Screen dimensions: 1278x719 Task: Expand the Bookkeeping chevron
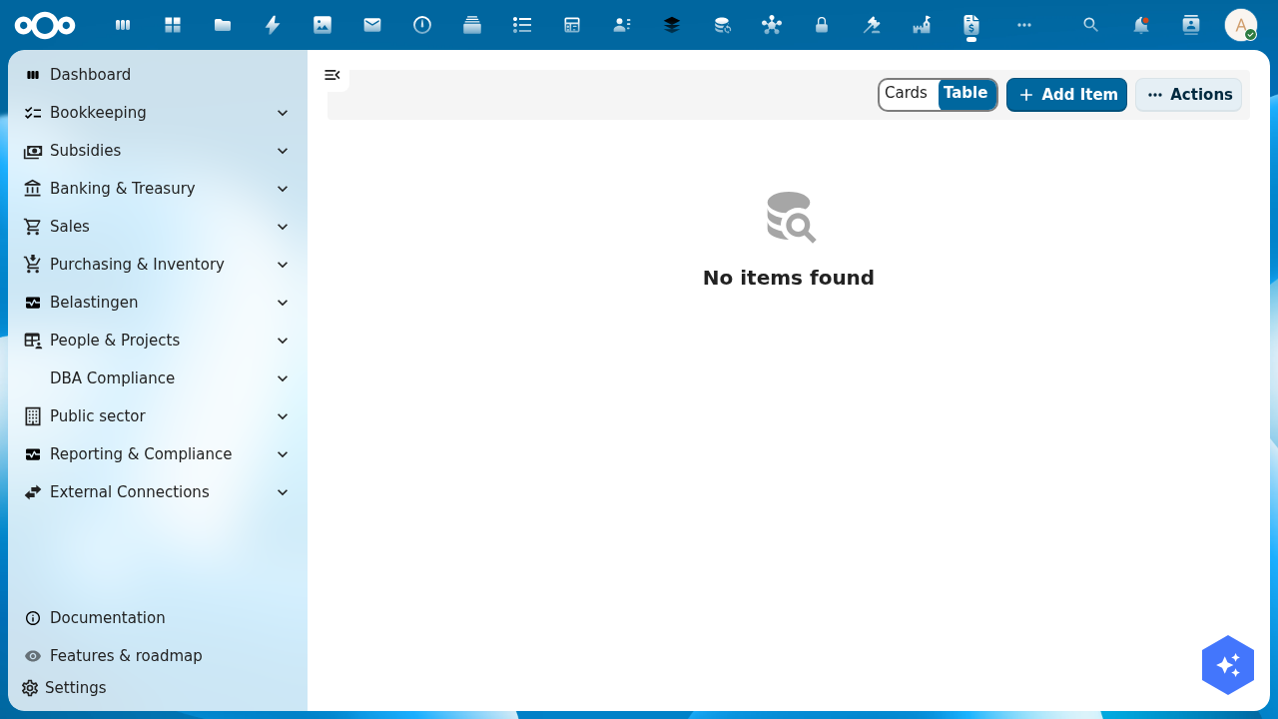[283, 113]
